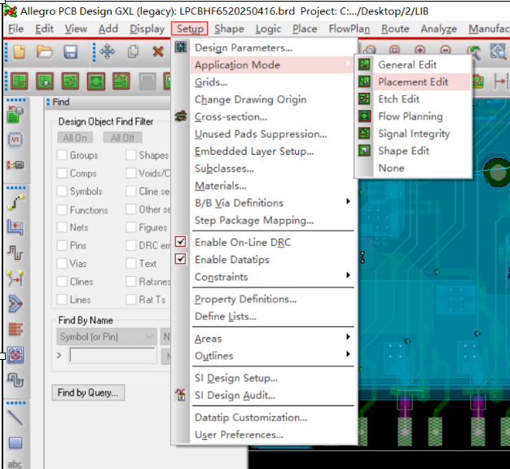Click Signal Integrity mode toolbar icon
Image resolution: width=510 pixels, height=469 pixels.
121,81
